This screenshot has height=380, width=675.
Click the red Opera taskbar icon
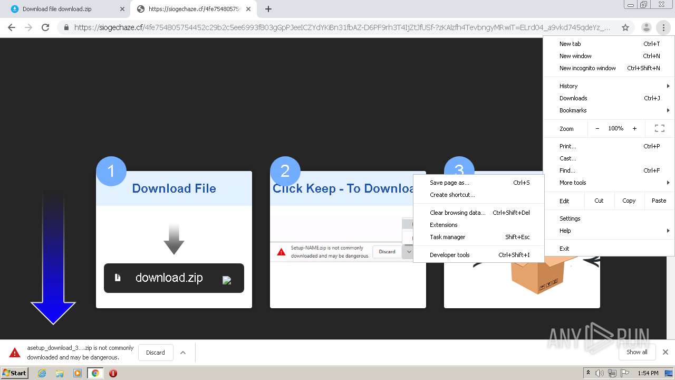click(113, 373)
